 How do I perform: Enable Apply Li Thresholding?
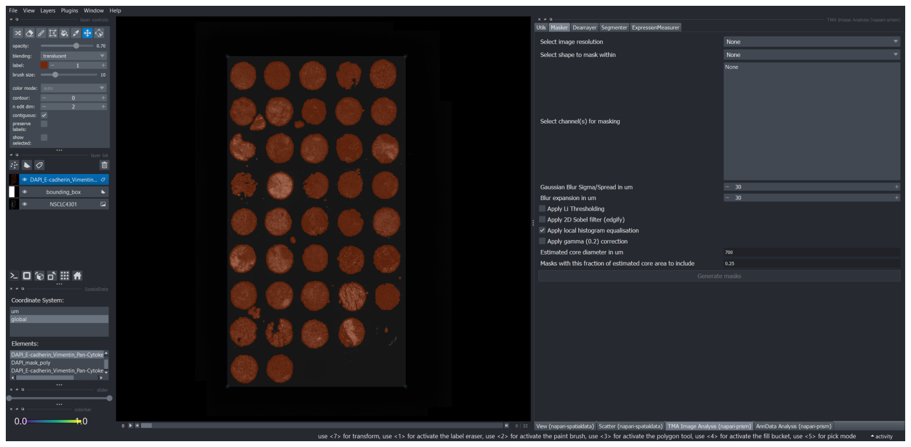point(543,209)
